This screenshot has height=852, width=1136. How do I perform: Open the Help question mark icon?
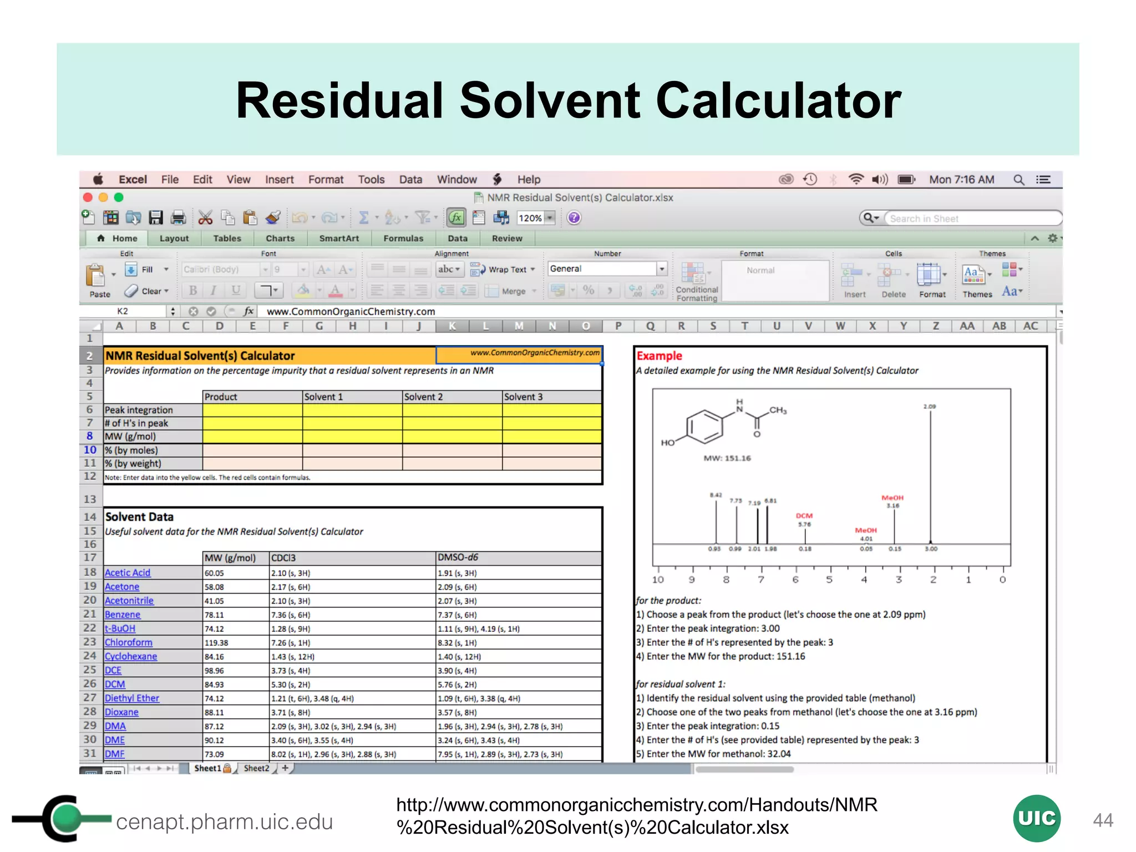[574, 218]
